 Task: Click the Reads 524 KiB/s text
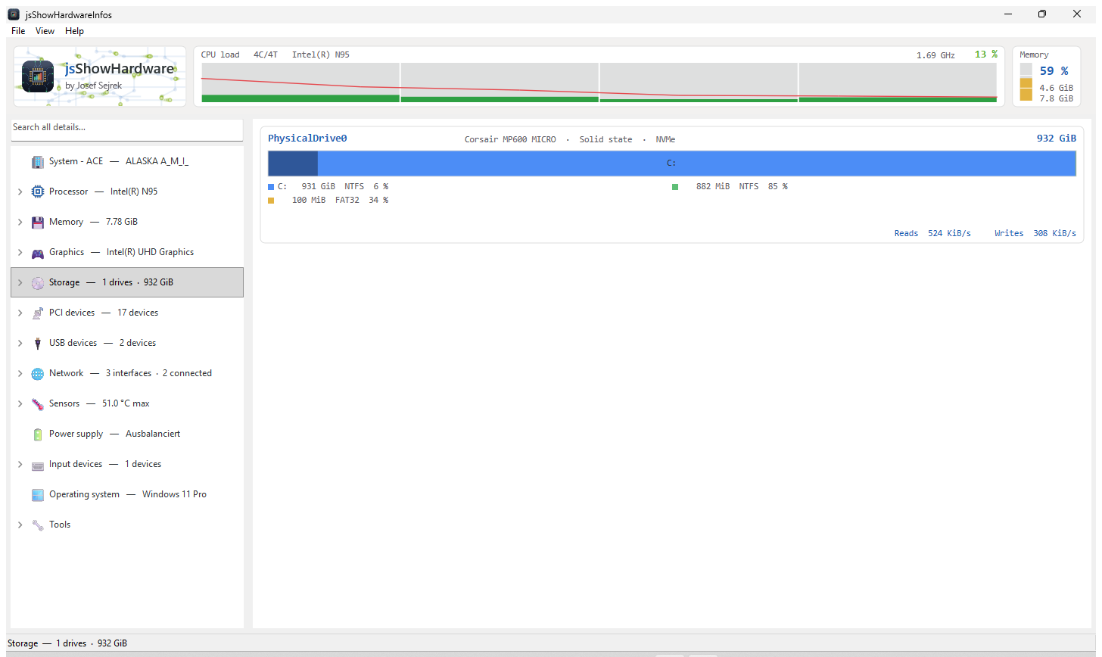pos(932,233)
